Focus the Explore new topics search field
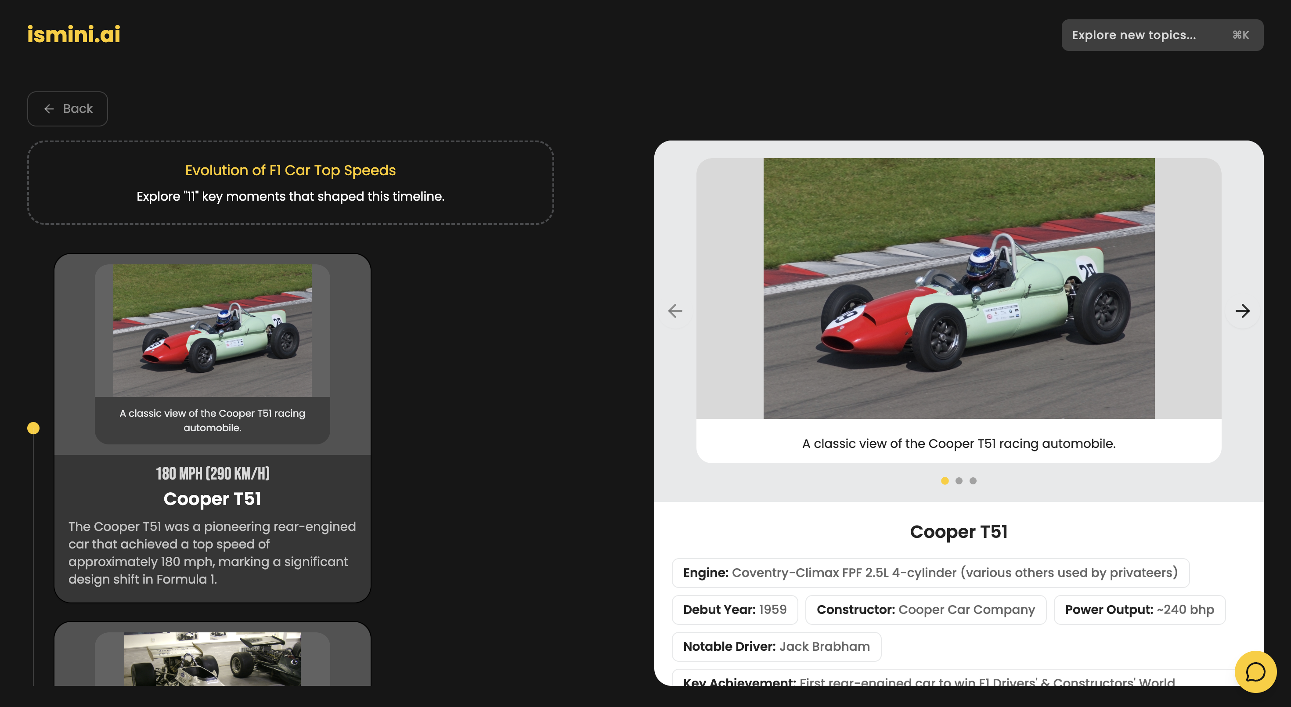1291x707 pixels. [x=1134, y=35]
